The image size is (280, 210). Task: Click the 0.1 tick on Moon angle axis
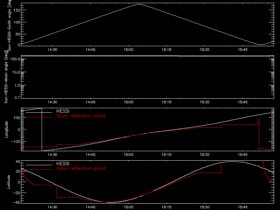click(17, 97)
